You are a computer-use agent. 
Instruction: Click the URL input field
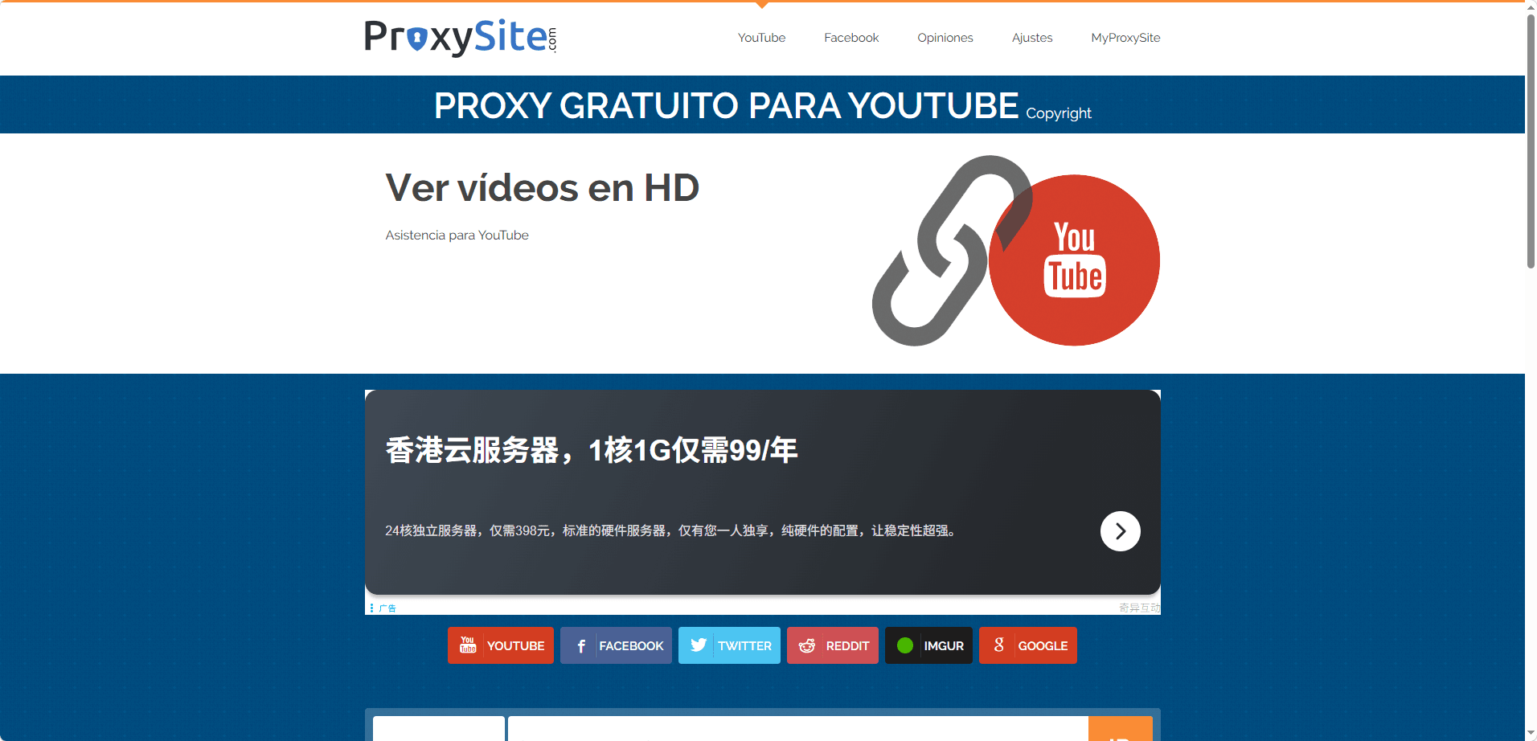tap(797, 729)
